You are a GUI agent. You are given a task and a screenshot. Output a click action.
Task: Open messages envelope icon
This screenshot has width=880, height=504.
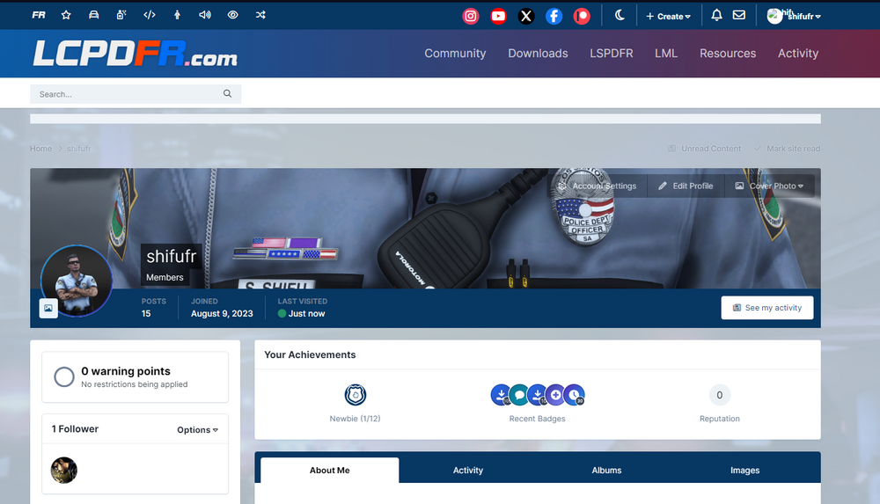[x=739, y=15]
